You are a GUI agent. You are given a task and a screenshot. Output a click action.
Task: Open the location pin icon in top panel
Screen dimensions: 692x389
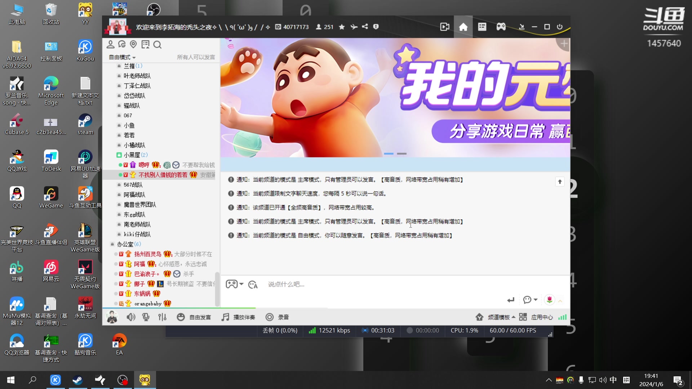coord(133,44)
